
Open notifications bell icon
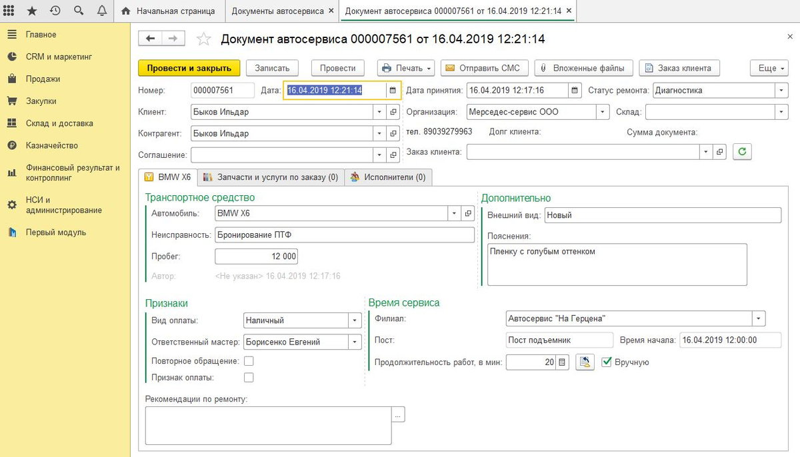pyautogui.click(x=101, y=11)
